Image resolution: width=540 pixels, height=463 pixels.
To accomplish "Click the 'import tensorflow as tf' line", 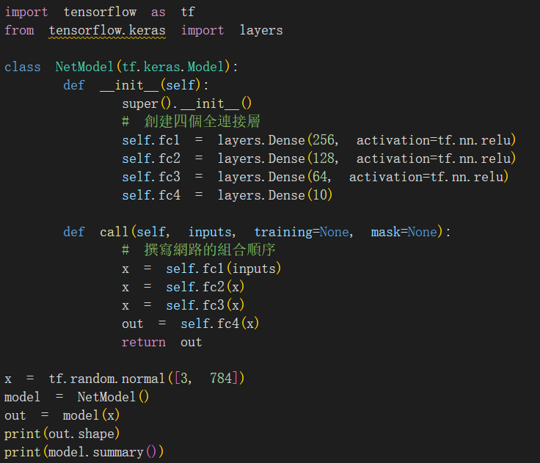I will click(x=100, y=12).
